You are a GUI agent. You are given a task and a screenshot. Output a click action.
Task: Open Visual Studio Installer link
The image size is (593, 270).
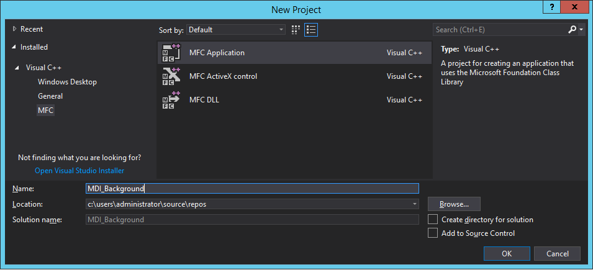(x=79, y=171)
